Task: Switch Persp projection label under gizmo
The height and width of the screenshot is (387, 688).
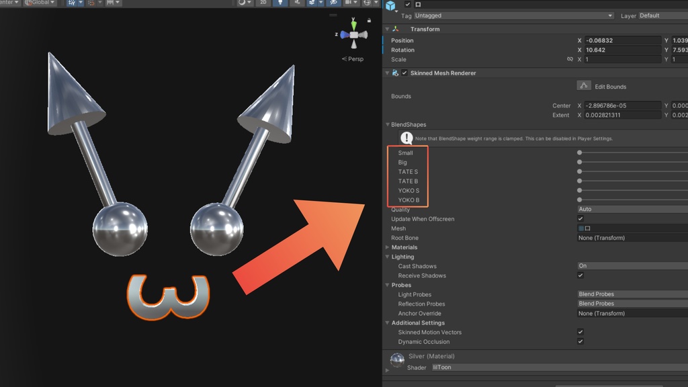Action: click(353, 59)
